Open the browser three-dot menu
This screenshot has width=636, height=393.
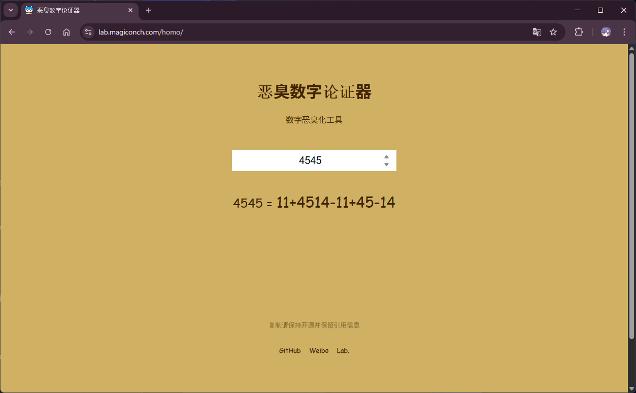(x=624, y=32)
